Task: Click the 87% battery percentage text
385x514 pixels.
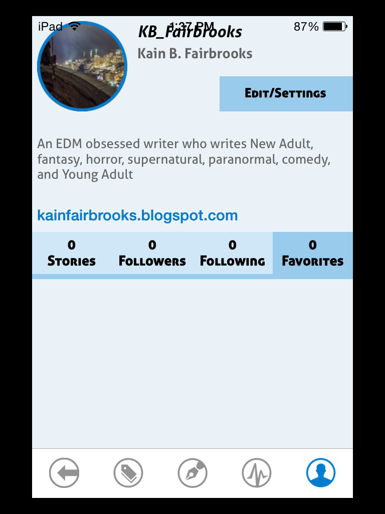Action: point(306,27)
